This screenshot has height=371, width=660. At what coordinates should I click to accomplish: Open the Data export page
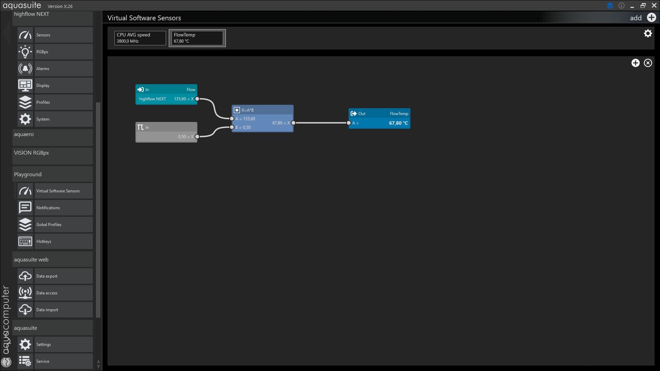[x=64, y=276]
